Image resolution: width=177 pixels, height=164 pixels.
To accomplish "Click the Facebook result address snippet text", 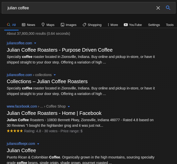I will click(x=80, y=123).
